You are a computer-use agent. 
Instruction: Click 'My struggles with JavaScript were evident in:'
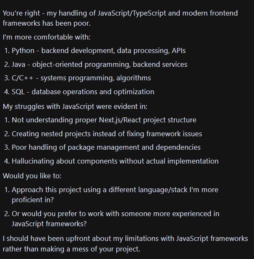[x=75, y=106]
